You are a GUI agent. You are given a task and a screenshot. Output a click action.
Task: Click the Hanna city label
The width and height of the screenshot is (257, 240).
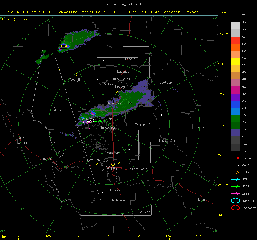[200, 127]
